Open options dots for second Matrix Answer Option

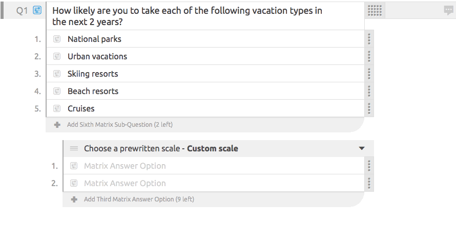(369, 184)
